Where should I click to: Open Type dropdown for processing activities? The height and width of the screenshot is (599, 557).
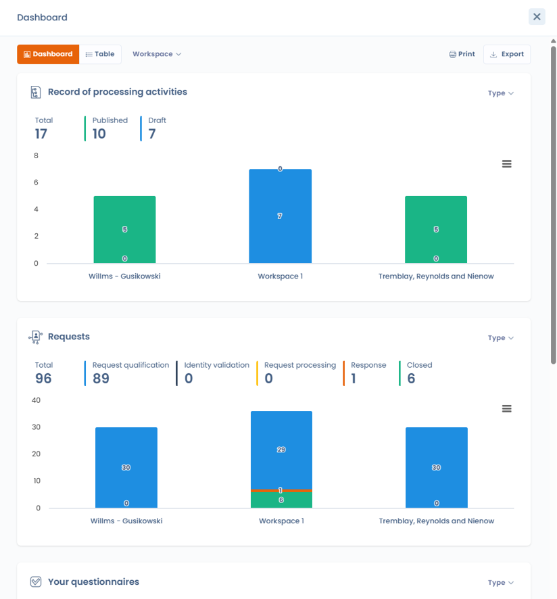coord(500,93)
